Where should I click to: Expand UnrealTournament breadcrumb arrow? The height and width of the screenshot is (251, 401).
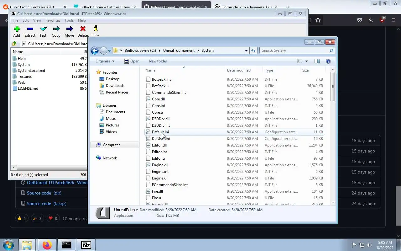[198, 51]
